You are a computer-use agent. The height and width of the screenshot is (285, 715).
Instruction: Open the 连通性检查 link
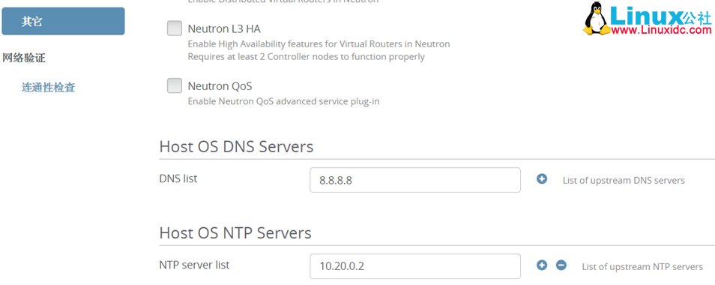pyautogui.click(x=48, y=87)
